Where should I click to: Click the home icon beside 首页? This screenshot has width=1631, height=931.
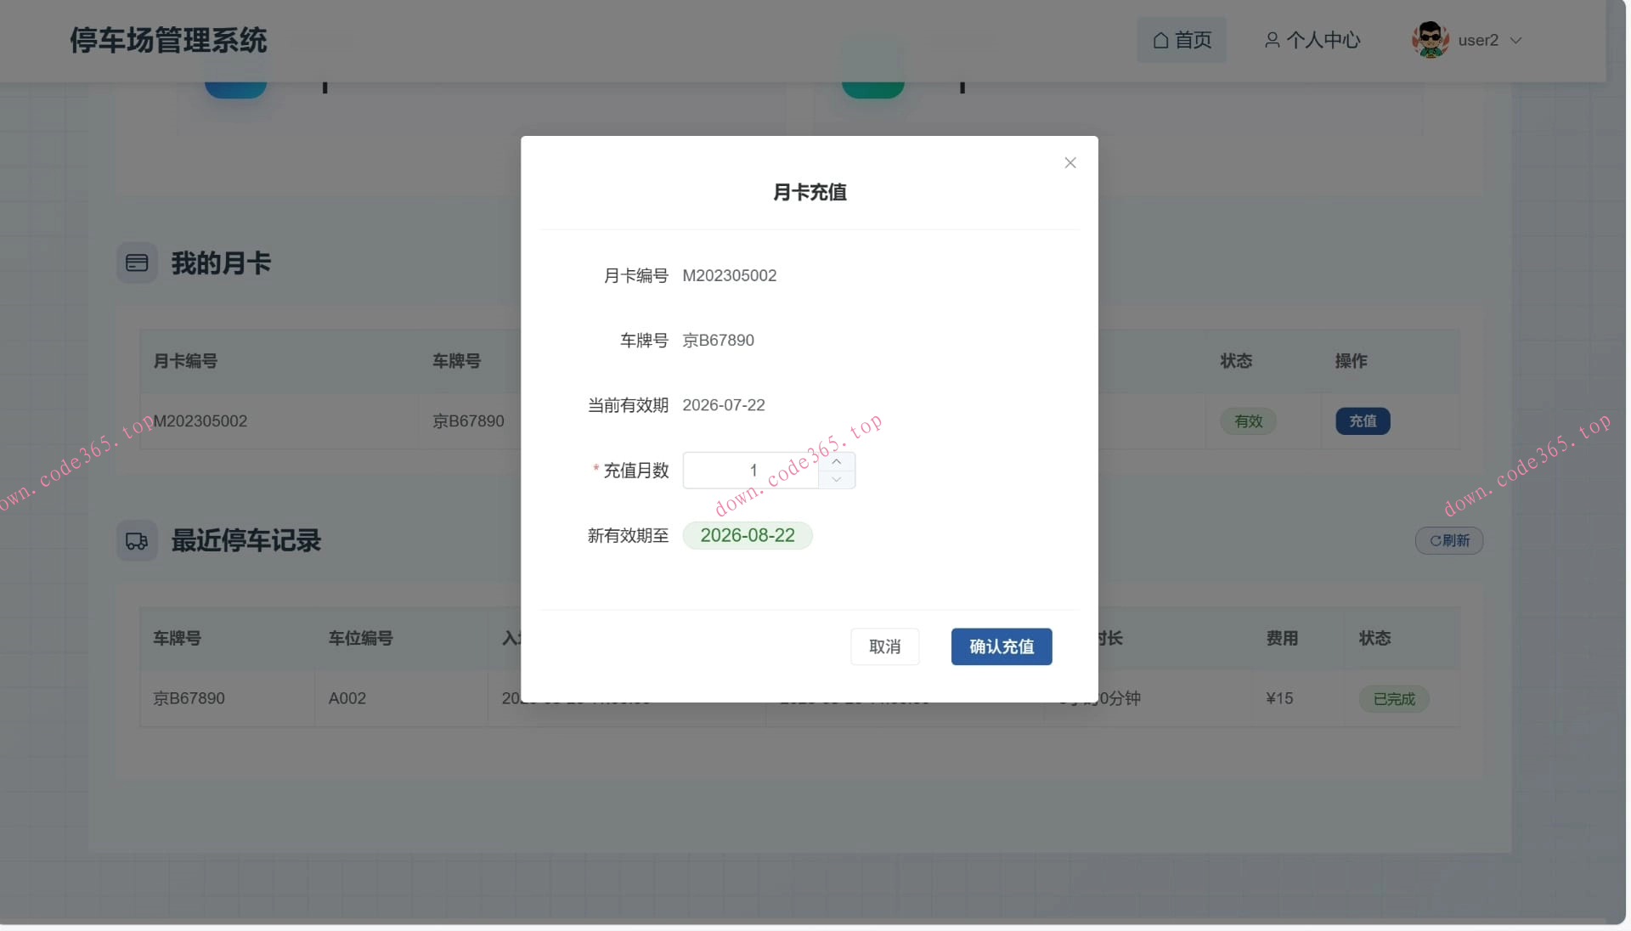pyautogui.click(x=1160, y=39)
